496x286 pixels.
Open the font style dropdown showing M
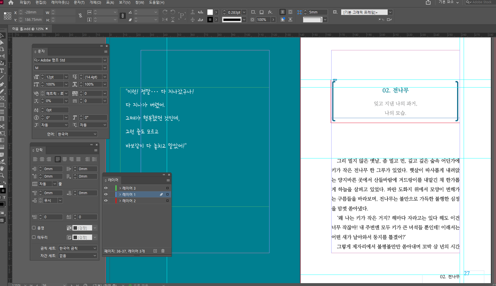105,68
